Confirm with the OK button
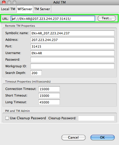 coord(102,137)
